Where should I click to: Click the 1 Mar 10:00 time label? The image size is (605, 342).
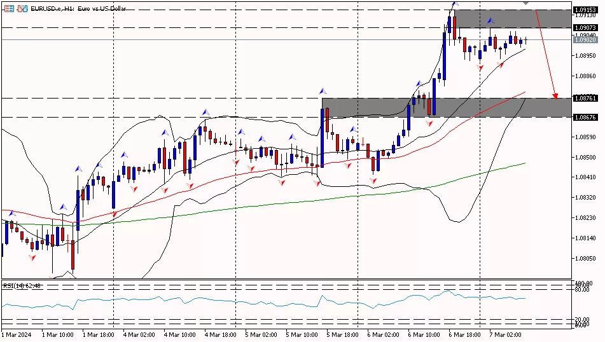pos(57,334)
